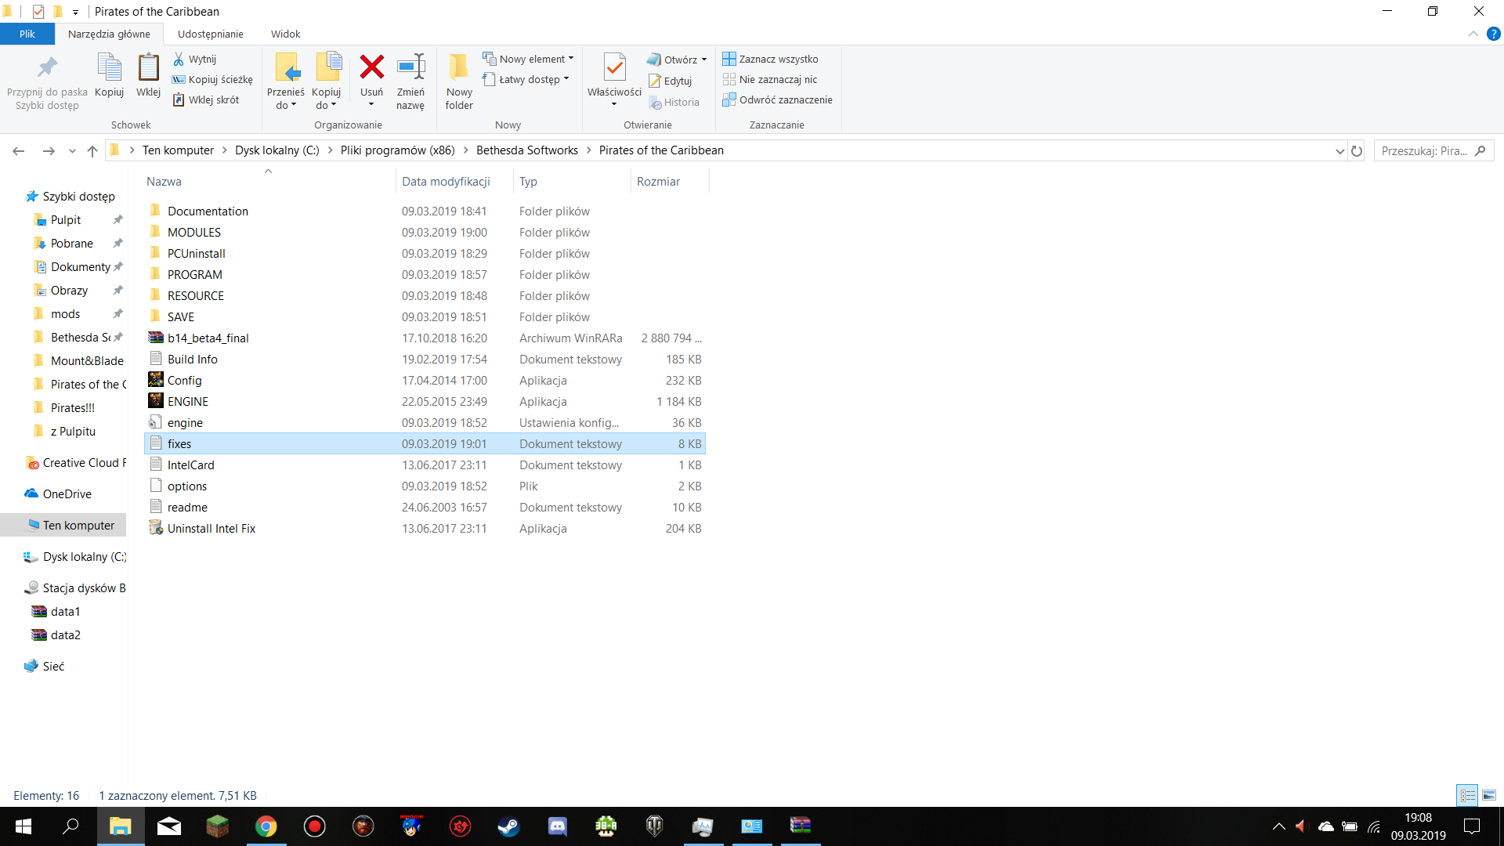Click the Wklej paste icon
Screen dimensions: 1504x846
click(x=148, y=67)
